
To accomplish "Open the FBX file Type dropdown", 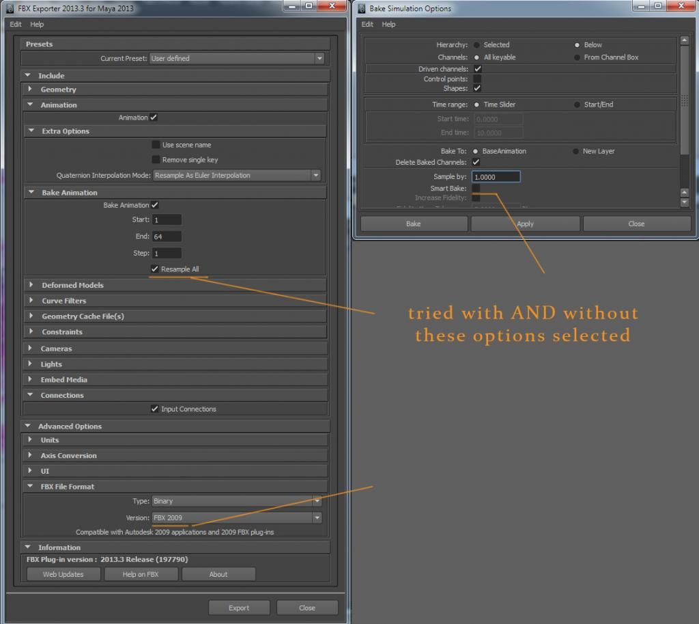I will pos(237,501).
